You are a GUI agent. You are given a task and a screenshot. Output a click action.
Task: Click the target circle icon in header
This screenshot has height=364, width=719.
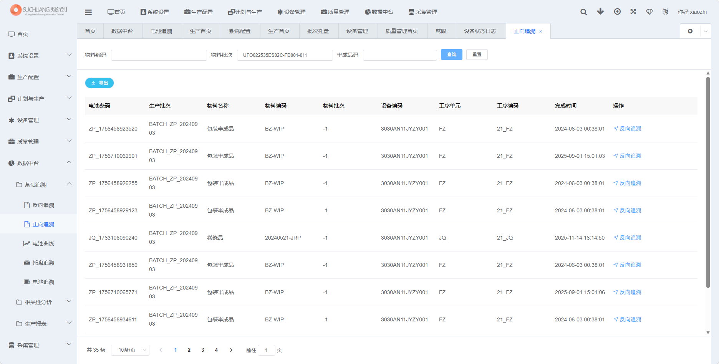[x=617, y=12]
